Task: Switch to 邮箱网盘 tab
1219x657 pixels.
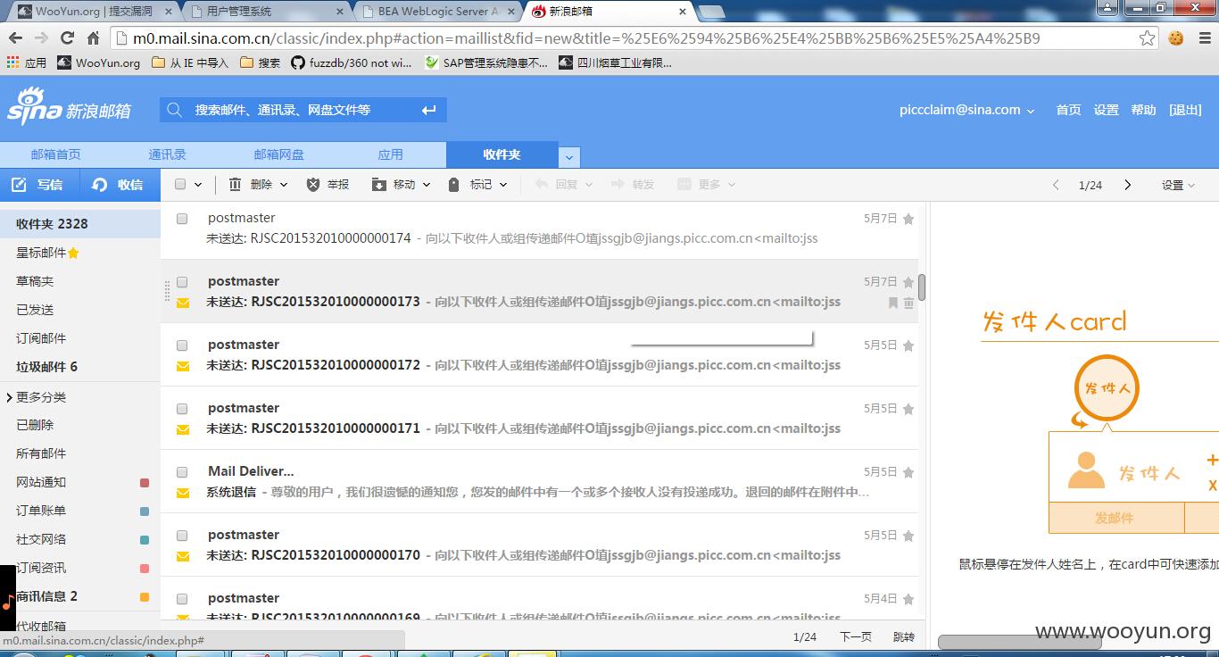Action: pyautogui.click(x=278, y=154)
